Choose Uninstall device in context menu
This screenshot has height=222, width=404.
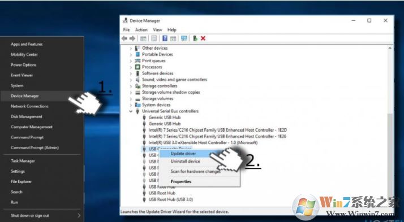[x=185, y=162]
